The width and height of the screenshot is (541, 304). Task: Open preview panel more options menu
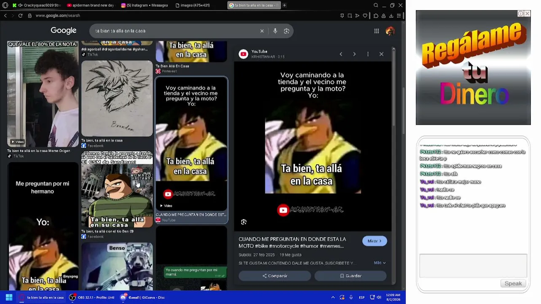click(368, 54)
